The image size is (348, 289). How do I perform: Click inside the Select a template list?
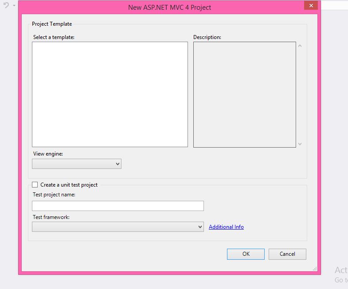click(x=110, y=94)
